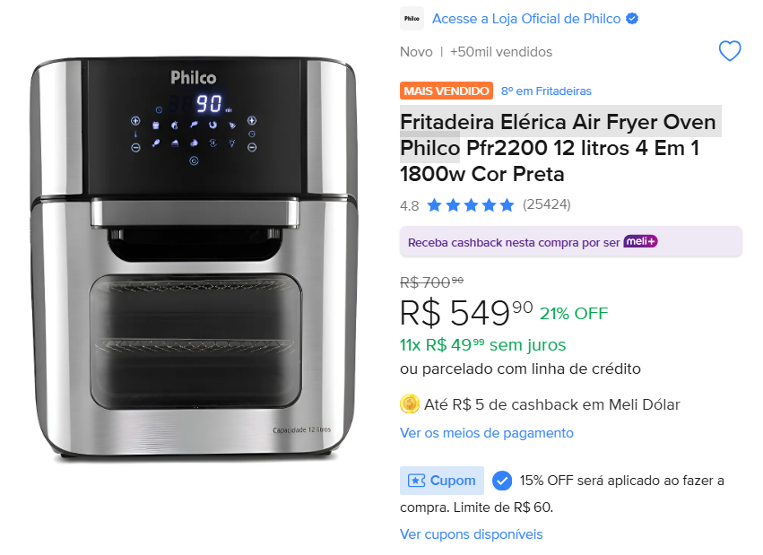
Task: Open Ver cupons disponíveis link
Action: 471,534
